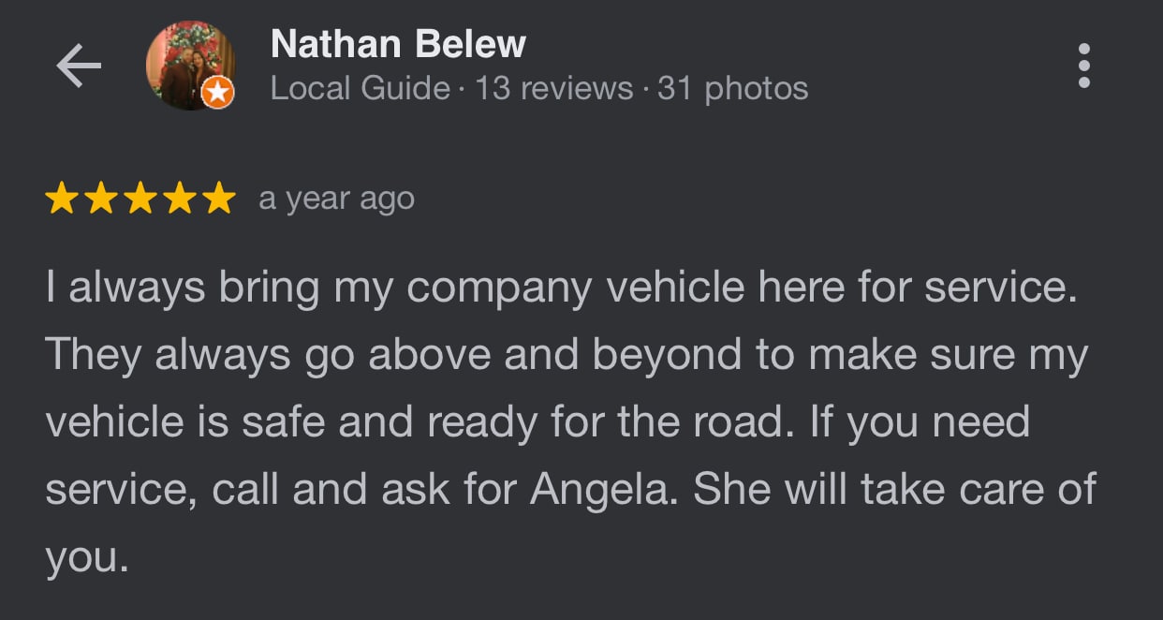
Task: View the reviewer's 13 reviews
Action: tap(553, 89)
